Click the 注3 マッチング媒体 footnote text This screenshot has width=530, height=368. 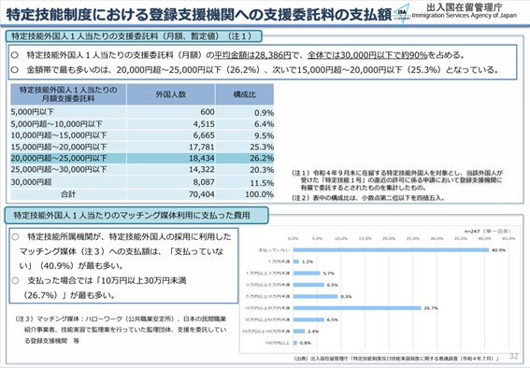point(121,330)
